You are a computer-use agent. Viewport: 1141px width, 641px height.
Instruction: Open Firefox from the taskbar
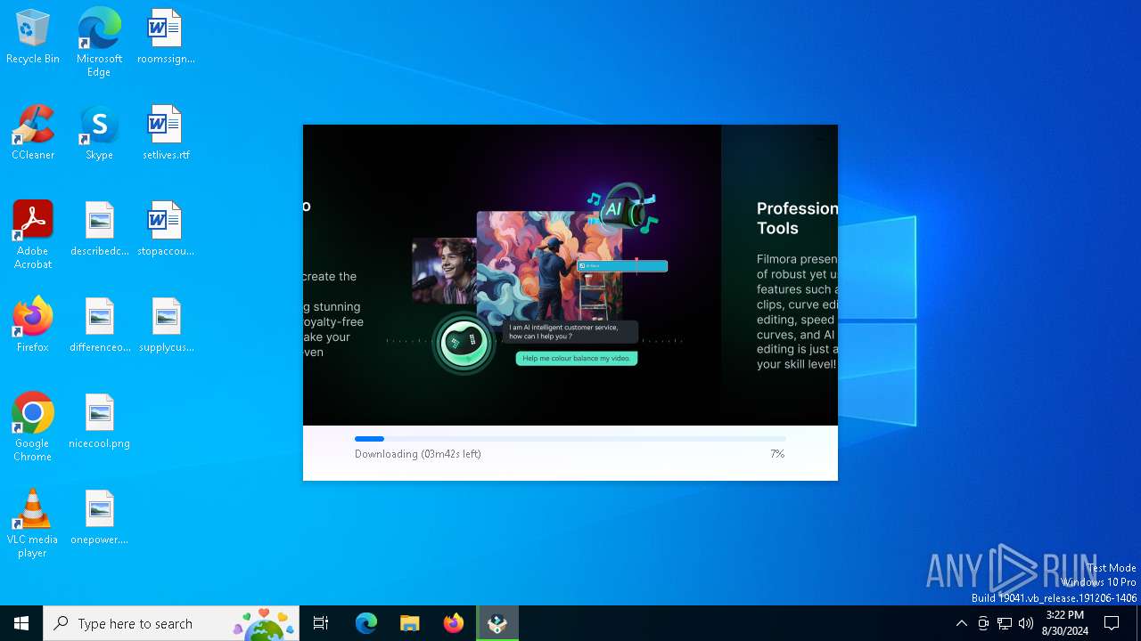(x=454, y=623)
